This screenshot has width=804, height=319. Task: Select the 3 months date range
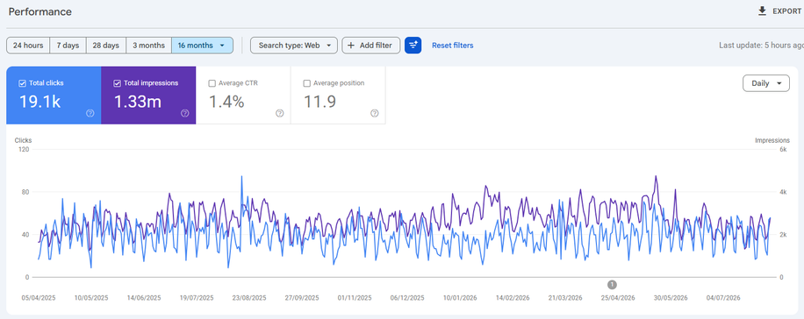click(x=148, y=45)
